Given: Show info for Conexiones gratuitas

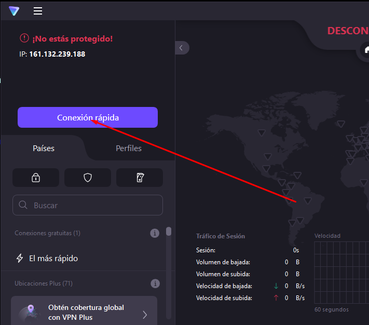Looking at the screenshot, I should click(154, 233).
